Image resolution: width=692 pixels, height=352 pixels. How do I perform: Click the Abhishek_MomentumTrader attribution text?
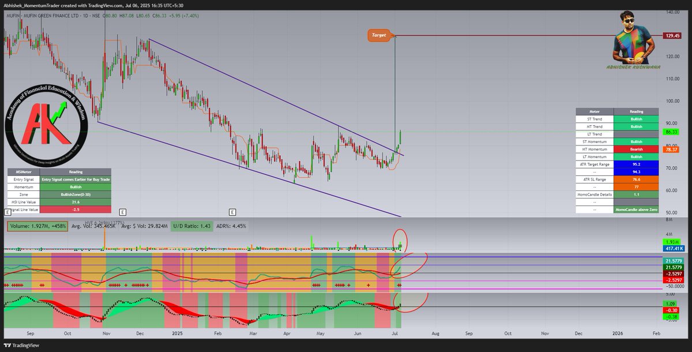click(31, 5)
